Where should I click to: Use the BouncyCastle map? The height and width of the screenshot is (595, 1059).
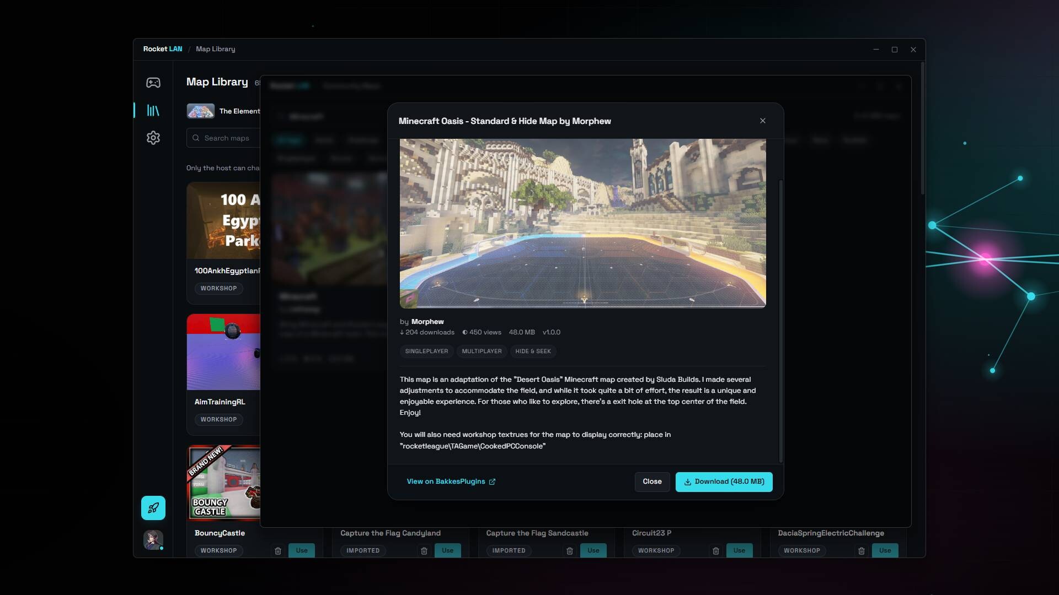click(302, 550)
